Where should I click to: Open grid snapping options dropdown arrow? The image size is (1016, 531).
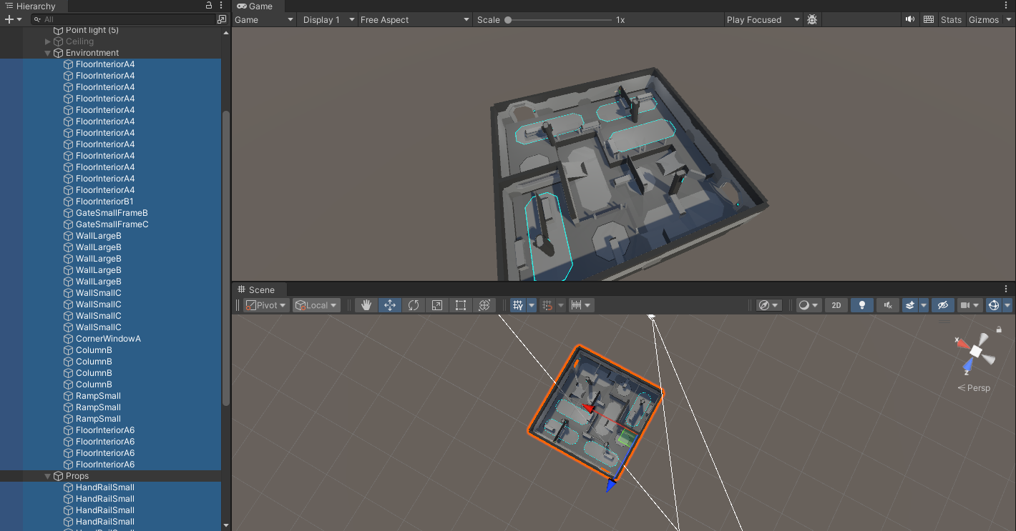tap(561, 305)
